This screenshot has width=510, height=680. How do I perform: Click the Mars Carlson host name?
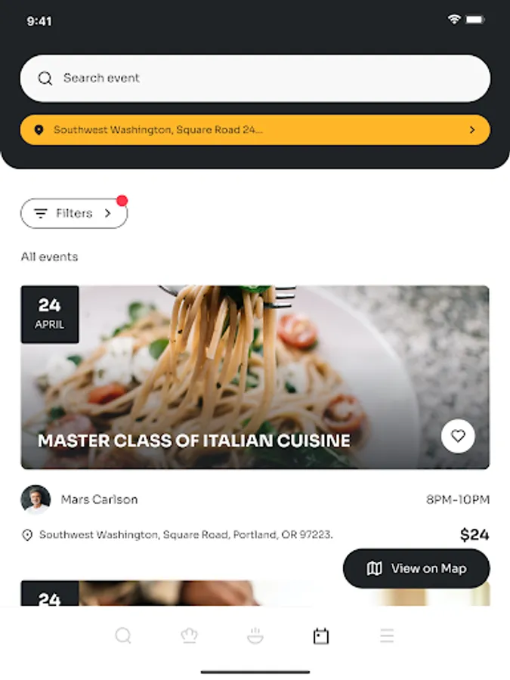(99, 499)
